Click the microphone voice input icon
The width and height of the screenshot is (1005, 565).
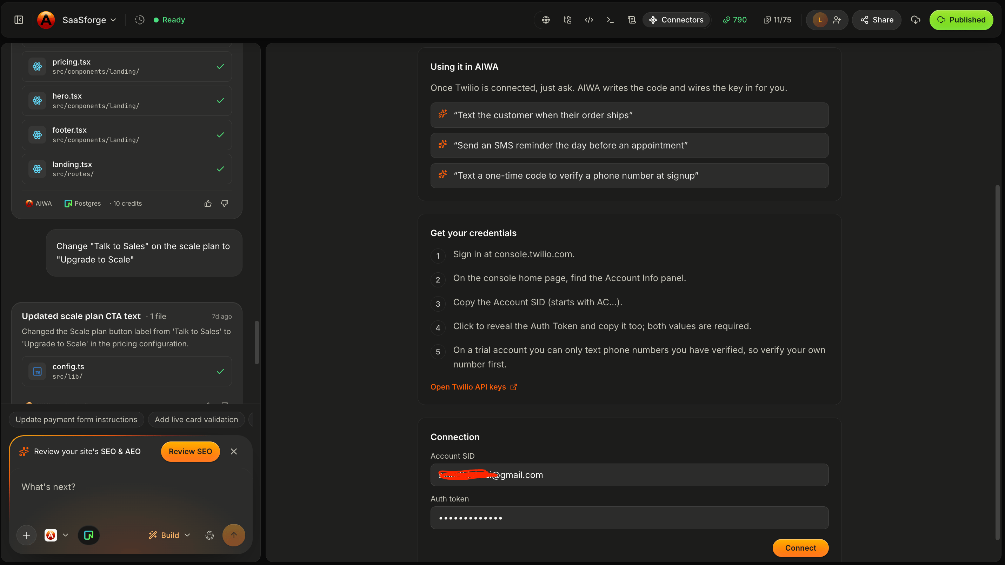pyautogui.click(x=209, y=535)
